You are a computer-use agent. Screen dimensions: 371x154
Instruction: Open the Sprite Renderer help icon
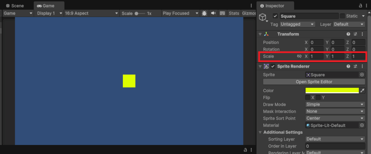click(348, 67)
